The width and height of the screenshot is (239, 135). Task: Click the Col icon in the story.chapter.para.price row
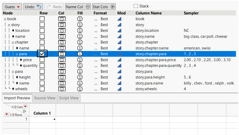tap(62, 60)
